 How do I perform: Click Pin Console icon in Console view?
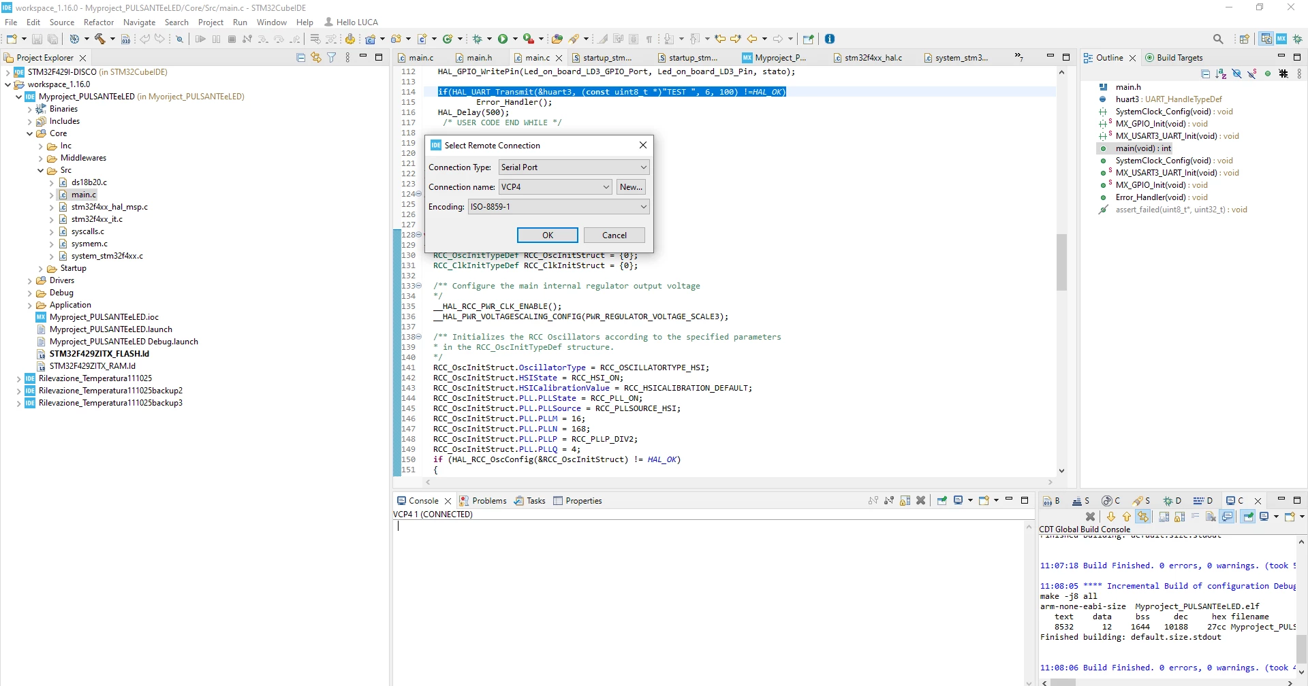coord(941,500)
